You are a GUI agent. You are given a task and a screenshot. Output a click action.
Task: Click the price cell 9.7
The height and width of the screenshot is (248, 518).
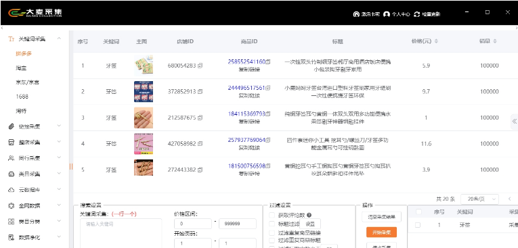pos(426,92)
